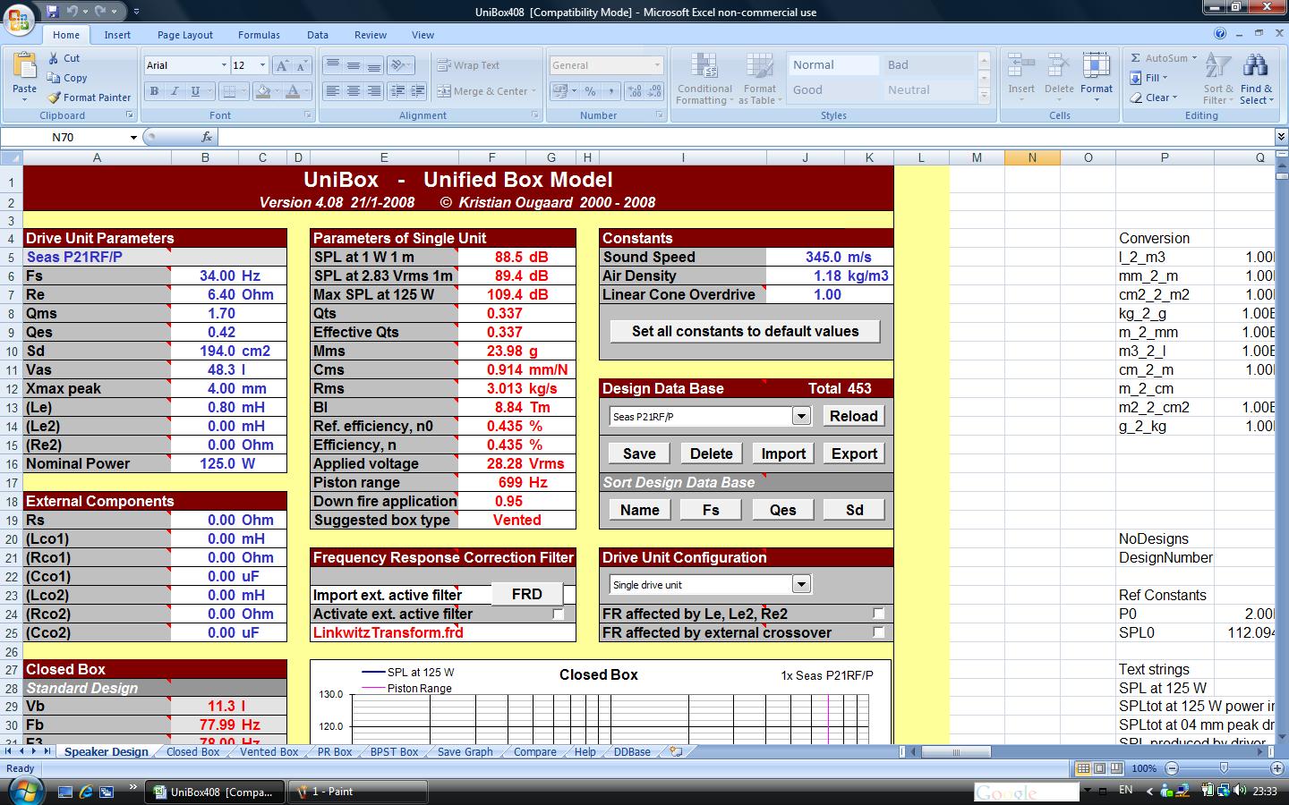Open the Insert ribbon tab
Screen dimensions: 1289x805
[x=117, y=35]
